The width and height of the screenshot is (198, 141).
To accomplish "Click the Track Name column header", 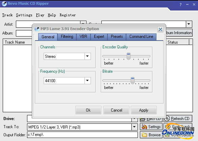I will coord(18,42).
